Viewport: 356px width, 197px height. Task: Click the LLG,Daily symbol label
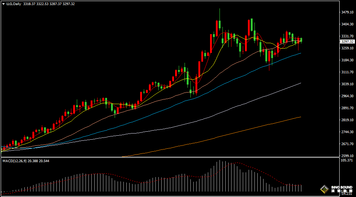coord(14,4)
